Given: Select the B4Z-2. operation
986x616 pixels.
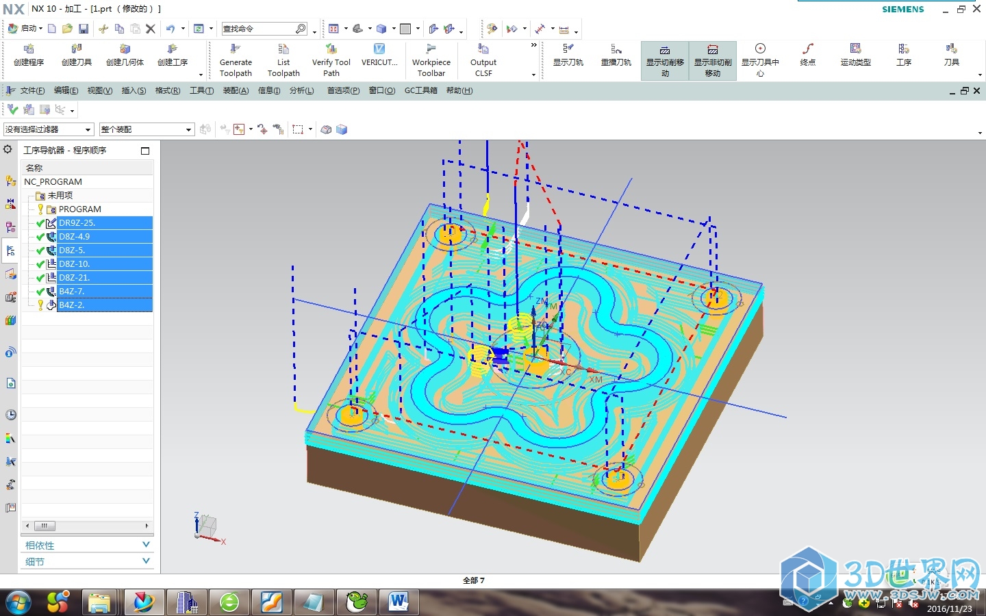Looking at the screenshot, I should tap(104, 305).
